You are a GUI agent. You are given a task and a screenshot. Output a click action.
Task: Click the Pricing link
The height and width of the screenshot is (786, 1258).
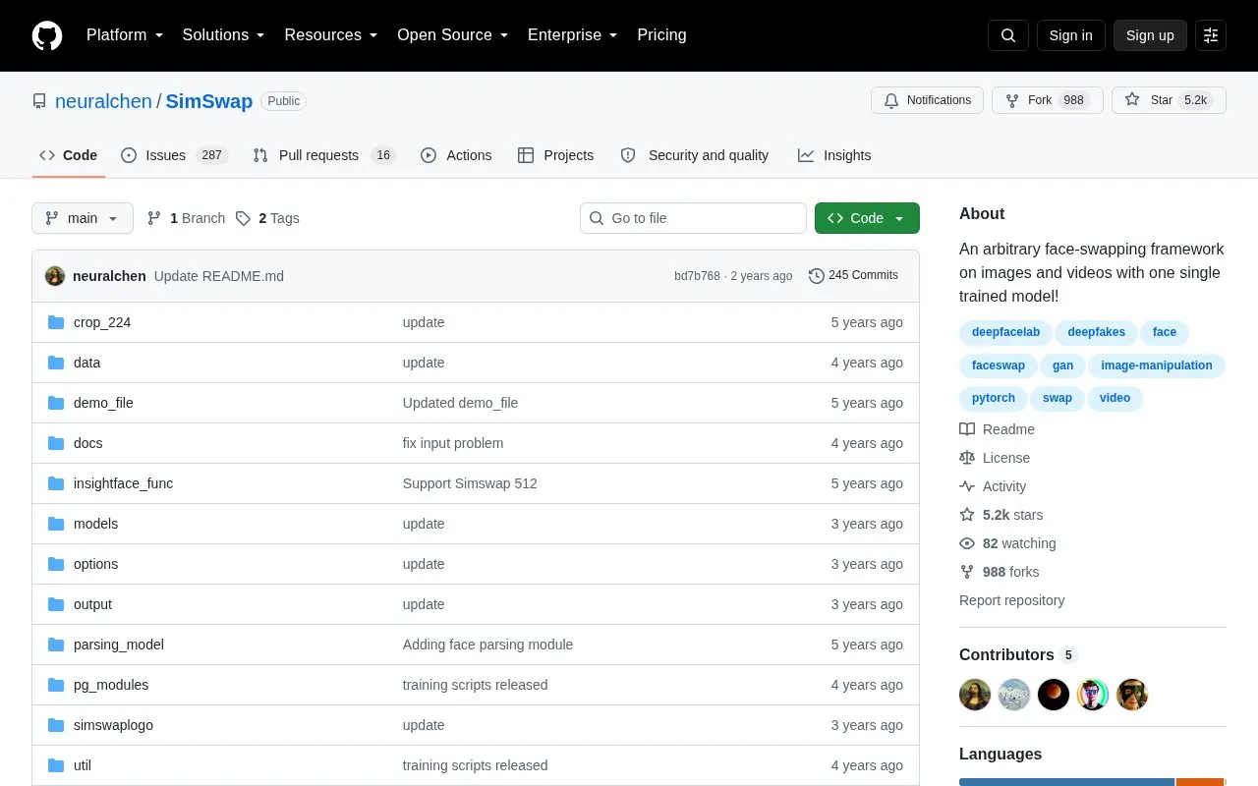(x=661, y=35)
